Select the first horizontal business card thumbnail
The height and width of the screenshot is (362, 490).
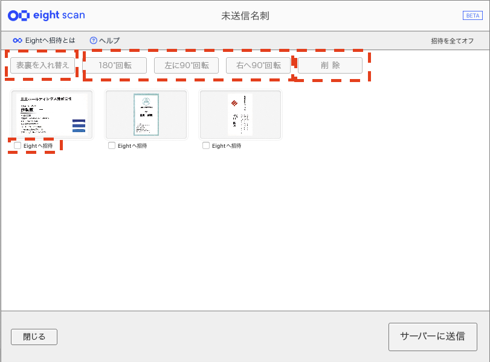[52, 115]
